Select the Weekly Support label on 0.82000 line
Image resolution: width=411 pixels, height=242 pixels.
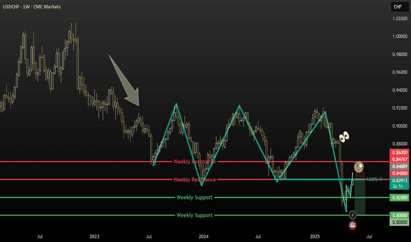pyautogui.click(x=194, y=198)
